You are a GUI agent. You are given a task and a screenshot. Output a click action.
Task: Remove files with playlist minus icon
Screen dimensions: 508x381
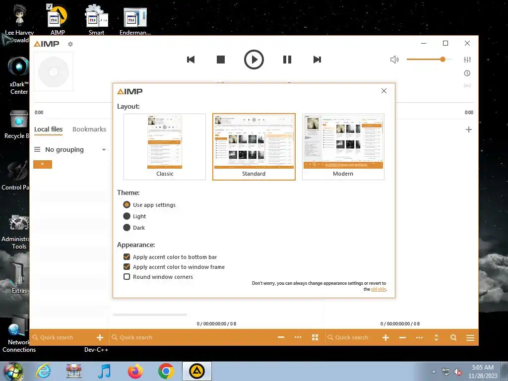402,337
